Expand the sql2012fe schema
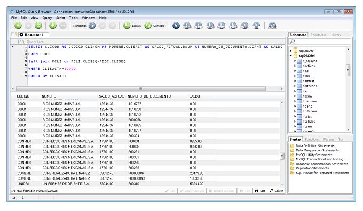Screen dimensions: 363x211 point(291,51)
